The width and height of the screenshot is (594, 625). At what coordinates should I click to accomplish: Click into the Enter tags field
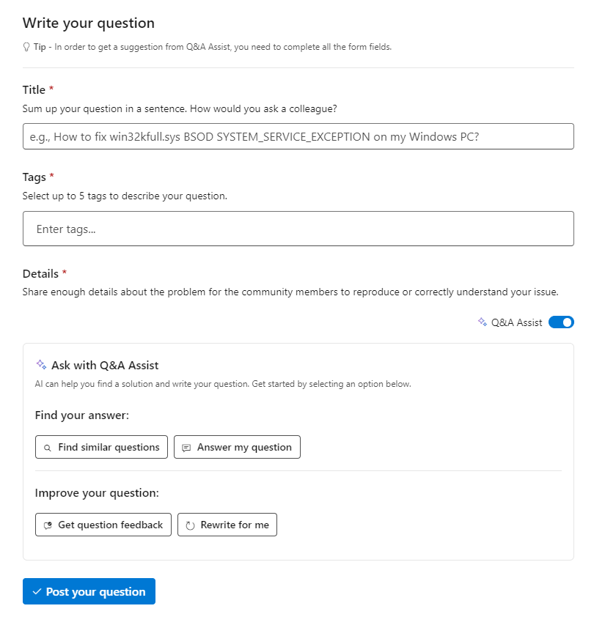(x=298, y=229)
